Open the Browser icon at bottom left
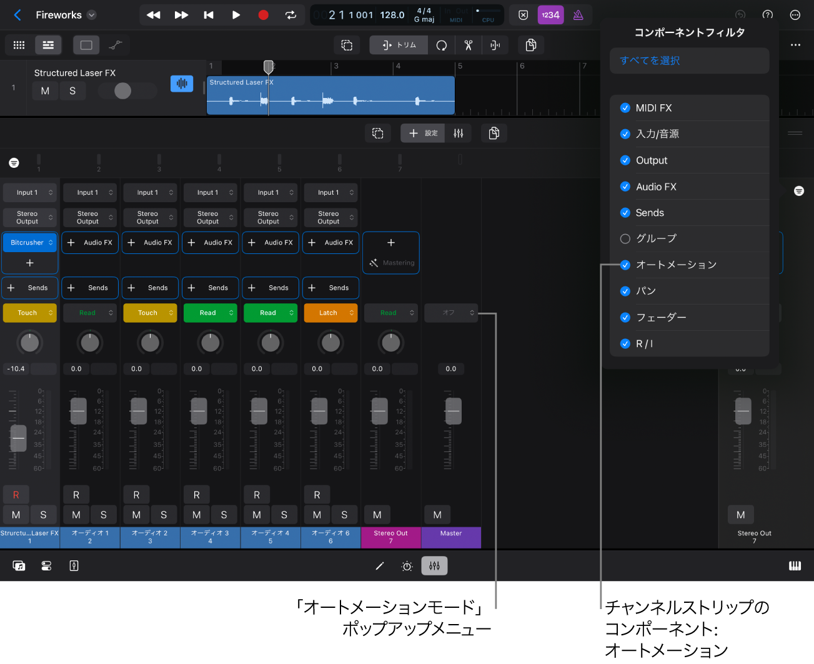The height and width of the screenshot is (664, 814). coord(19,566)
